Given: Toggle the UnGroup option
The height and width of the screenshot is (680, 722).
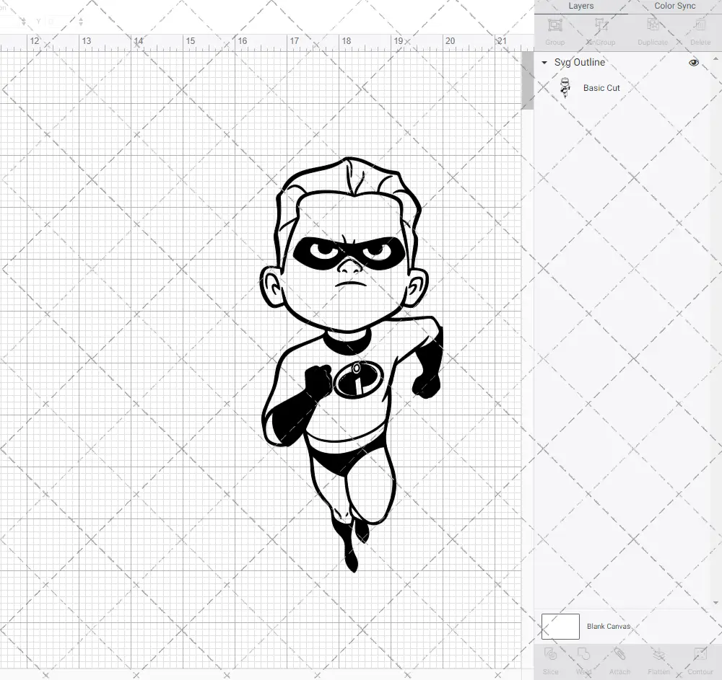Looking at the screenshot, I should tap(600, 30).
